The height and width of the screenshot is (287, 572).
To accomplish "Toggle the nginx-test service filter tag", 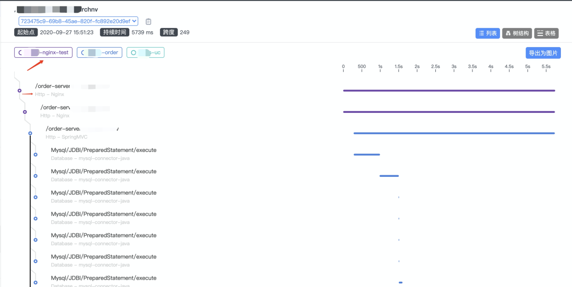I will click(x=43, y=52).
